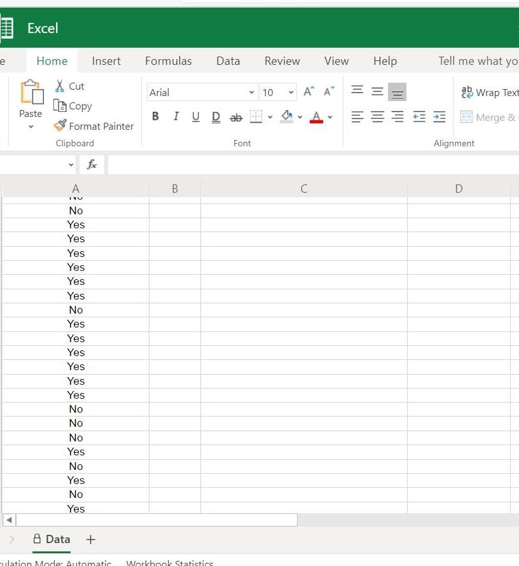This screenshot has height=566, width=519.
Task: Select column C header
Action: [304, 188]
